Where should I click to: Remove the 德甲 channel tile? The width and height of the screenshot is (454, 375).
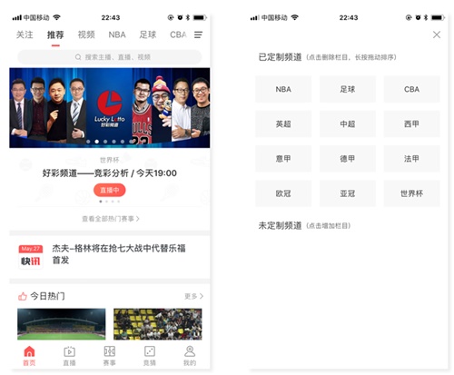click(348, 159)
